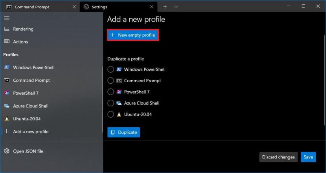Click the Profiles section heading
The image size is (326, 173).
coord(11,55)
